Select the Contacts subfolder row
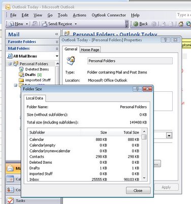 pos(84,157)
